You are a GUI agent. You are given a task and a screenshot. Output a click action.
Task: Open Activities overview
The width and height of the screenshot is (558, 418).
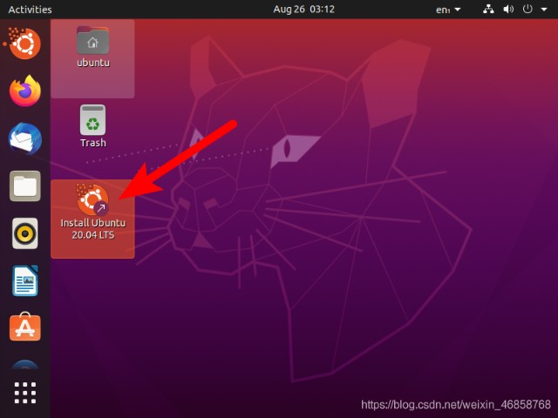coord(30,10)
